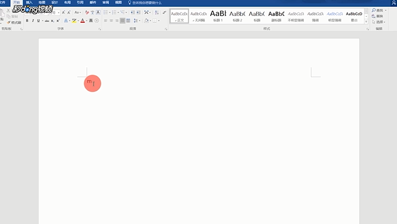
Task: Center the paragraph
Action: [111, 21]
